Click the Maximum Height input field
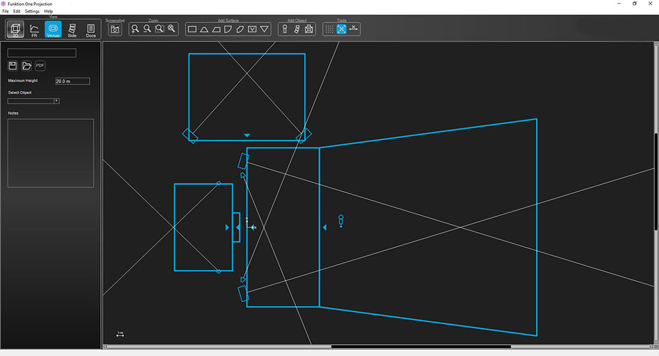The width and height of the screenshot is (659, 356). coord(72,81)
